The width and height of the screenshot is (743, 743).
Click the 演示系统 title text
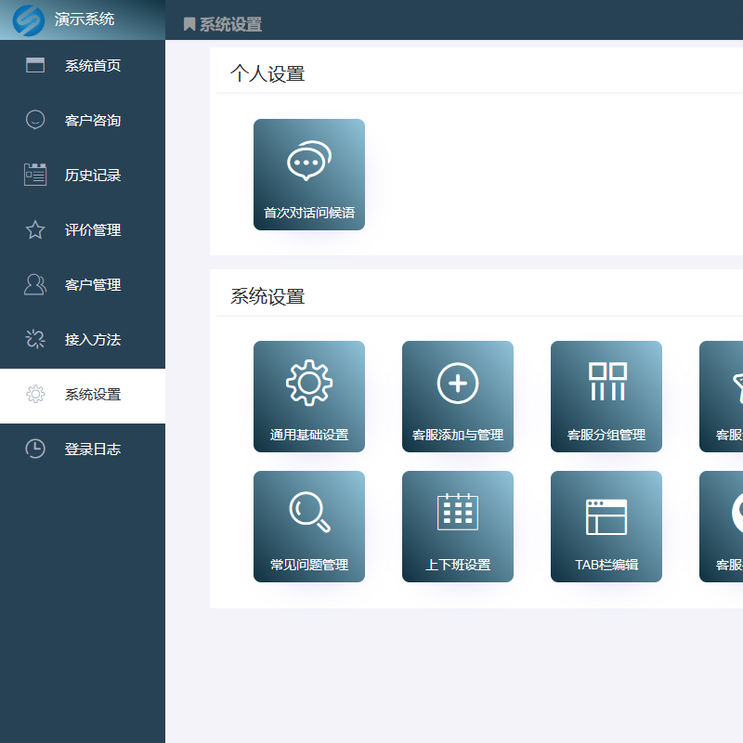[84, 19]
